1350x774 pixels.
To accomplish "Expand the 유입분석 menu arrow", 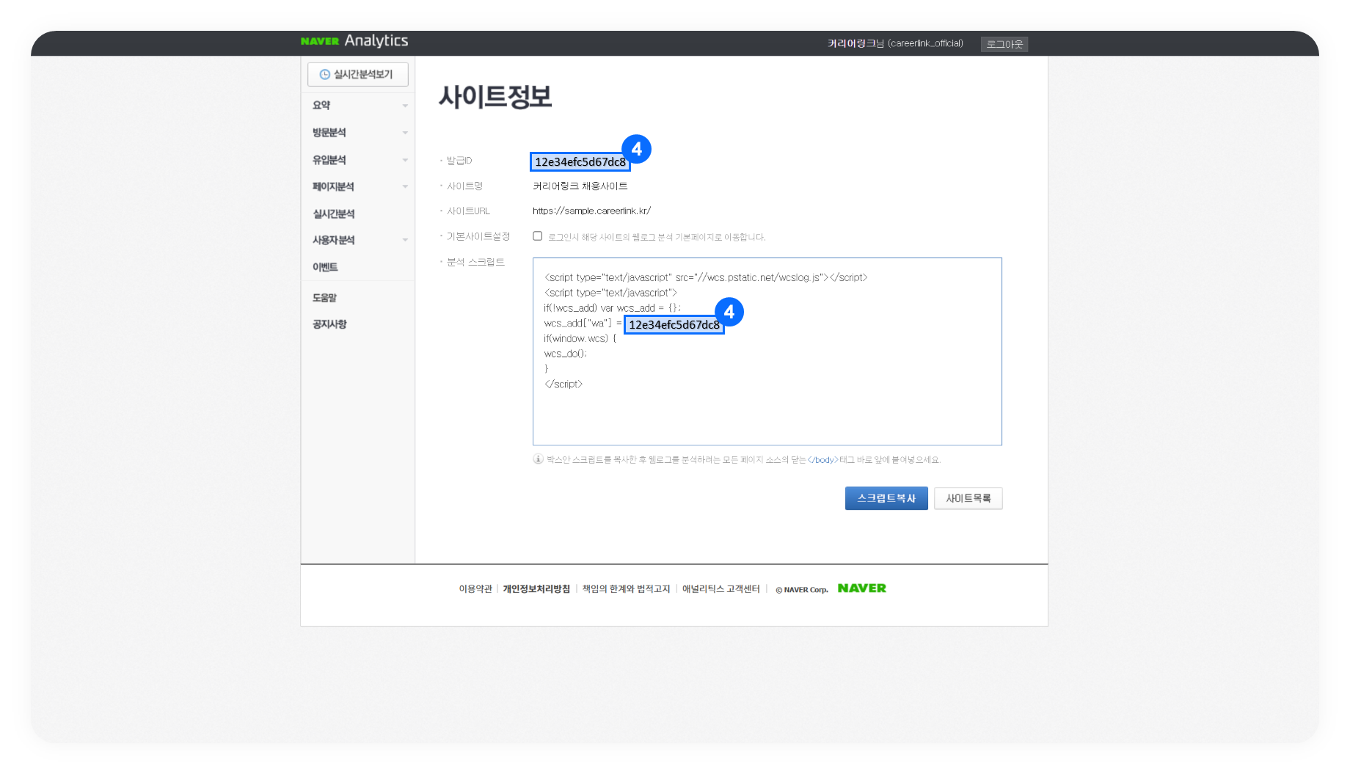I will 405,160.
